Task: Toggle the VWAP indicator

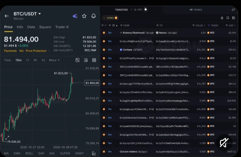Action: click(79, 153)
